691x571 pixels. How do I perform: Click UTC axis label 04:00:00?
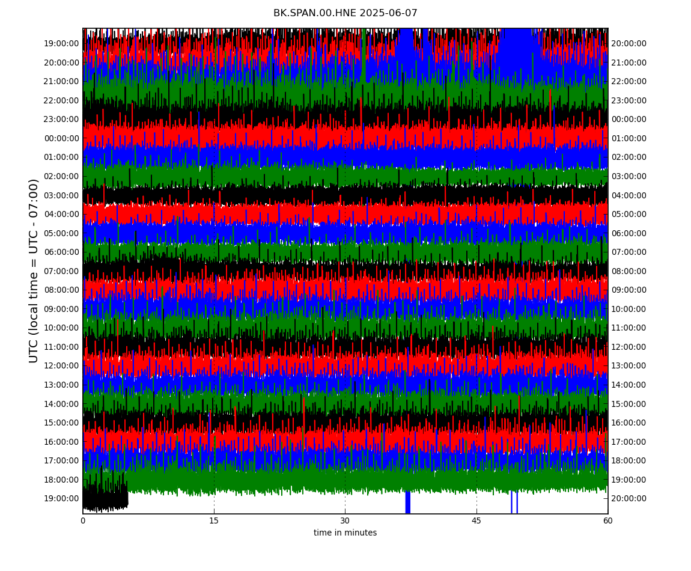pos(62,215)
